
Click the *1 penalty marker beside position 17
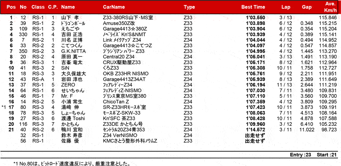coord(4,107)
